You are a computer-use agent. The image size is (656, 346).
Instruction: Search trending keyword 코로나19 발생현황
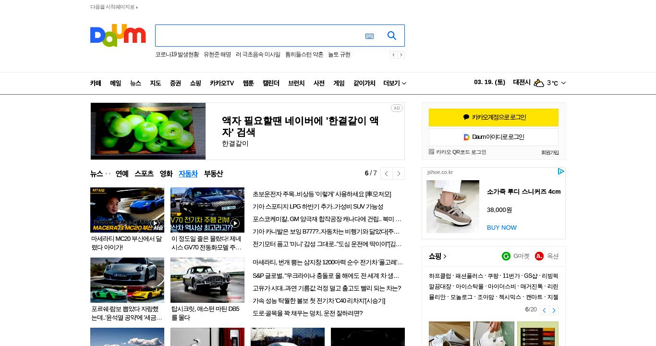pyautogui.click(x=177, y=55)
